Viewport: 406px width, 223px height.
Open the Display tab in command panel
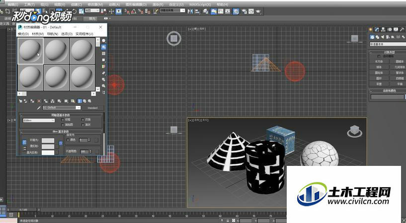point(396,29)
